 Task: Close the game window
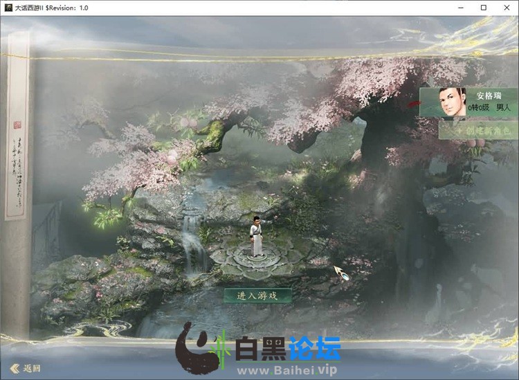(507, 8)
